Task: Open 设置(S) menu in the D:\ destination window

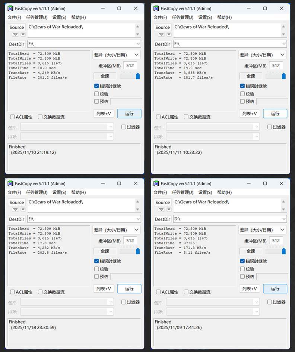Action: (205, 192)
